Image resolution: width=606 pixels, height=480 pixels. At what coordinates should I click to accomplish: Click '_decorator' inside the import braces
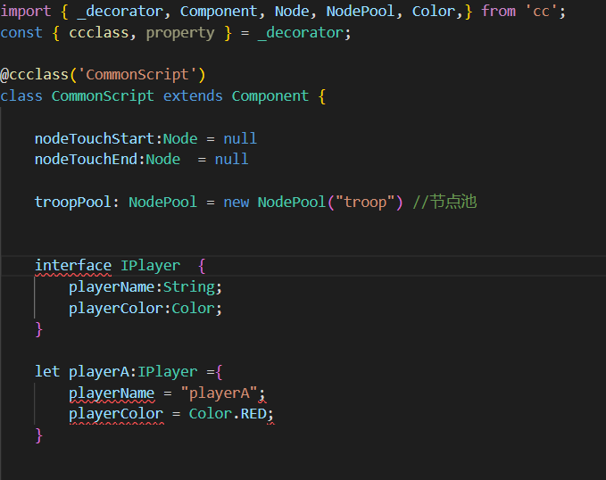click(120, 12)
